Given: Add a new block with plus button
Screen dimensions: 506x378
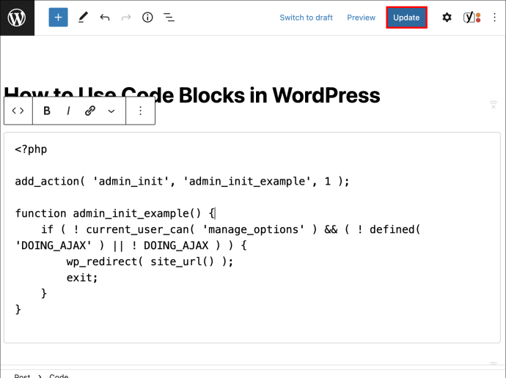Looking at the screenshot, I should (59, 18).
